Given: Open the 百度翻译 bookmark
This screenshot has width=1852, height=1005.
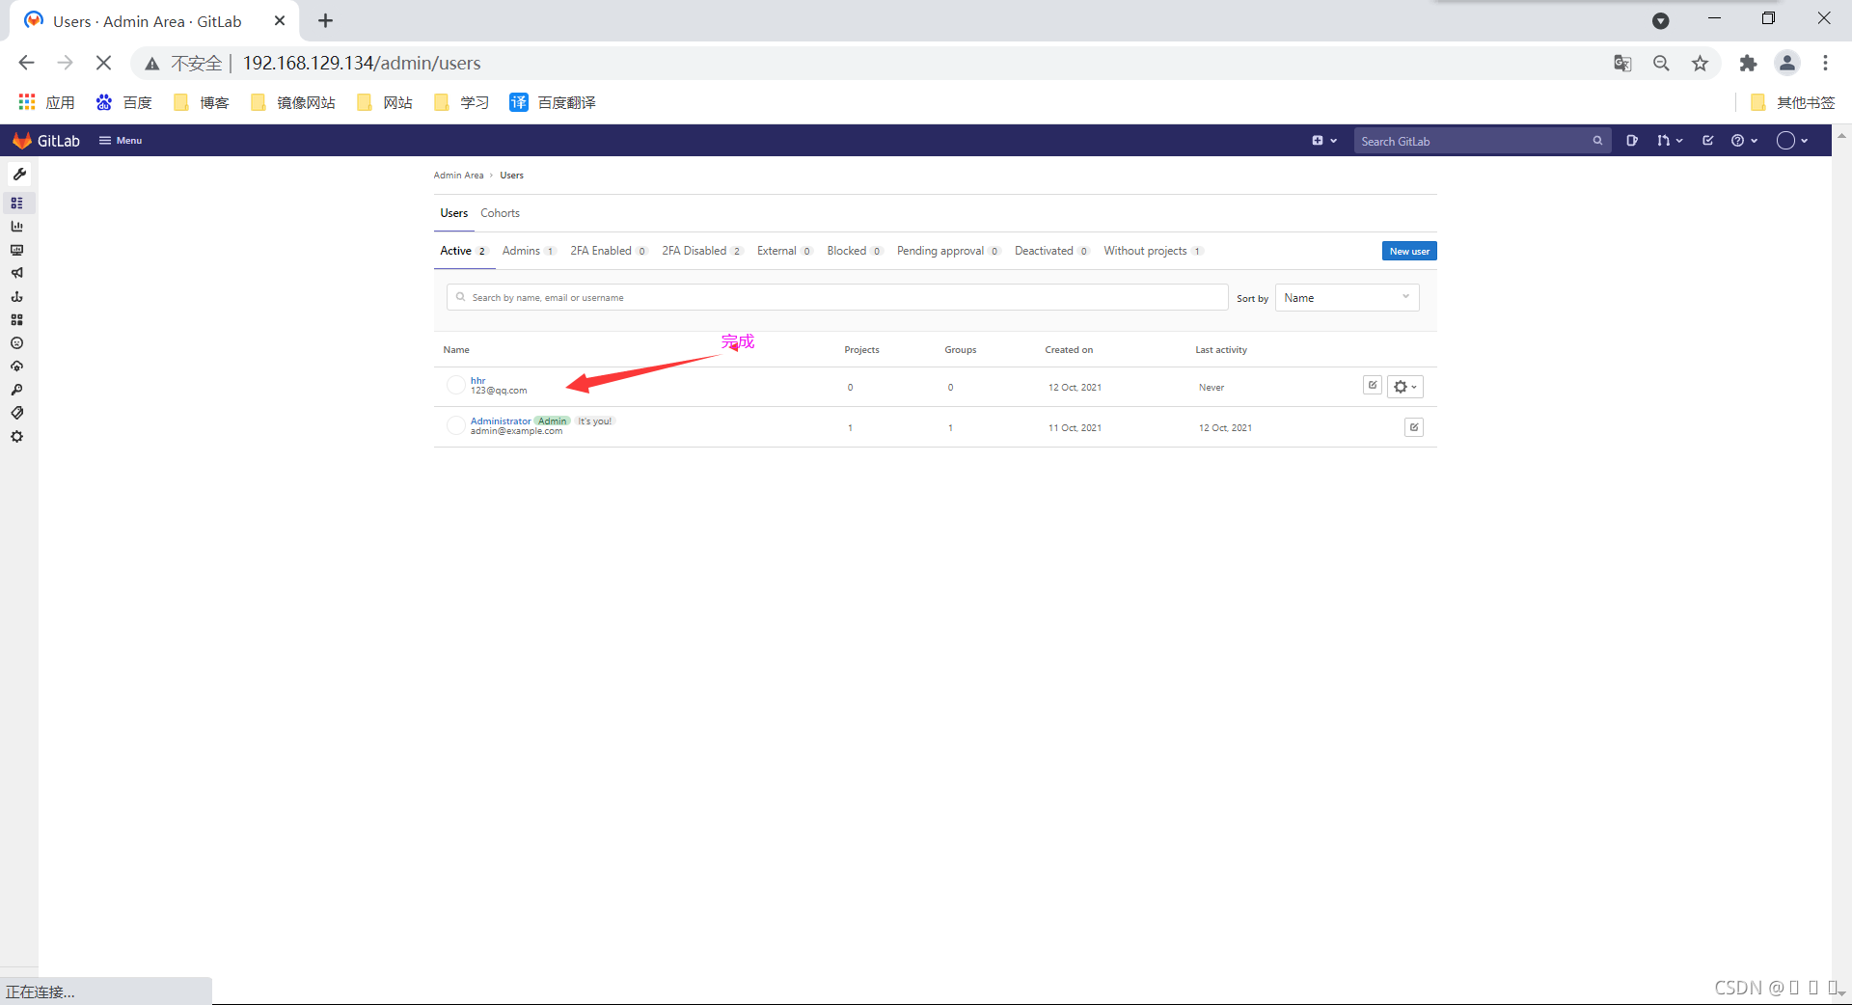Looking at the screenshot, I should (x=553, y=102).
